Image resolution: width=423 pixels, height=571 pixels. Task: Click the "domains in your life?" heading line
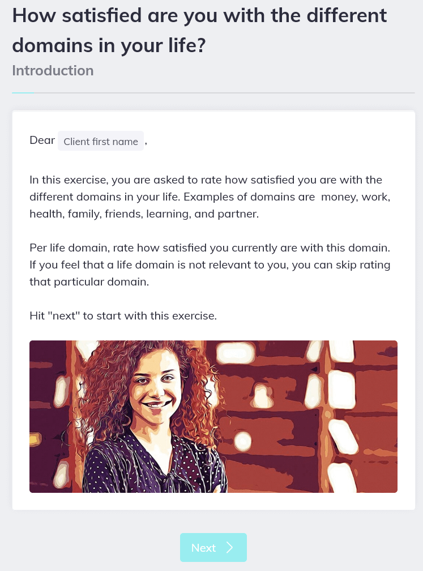[x=109, y=45]
